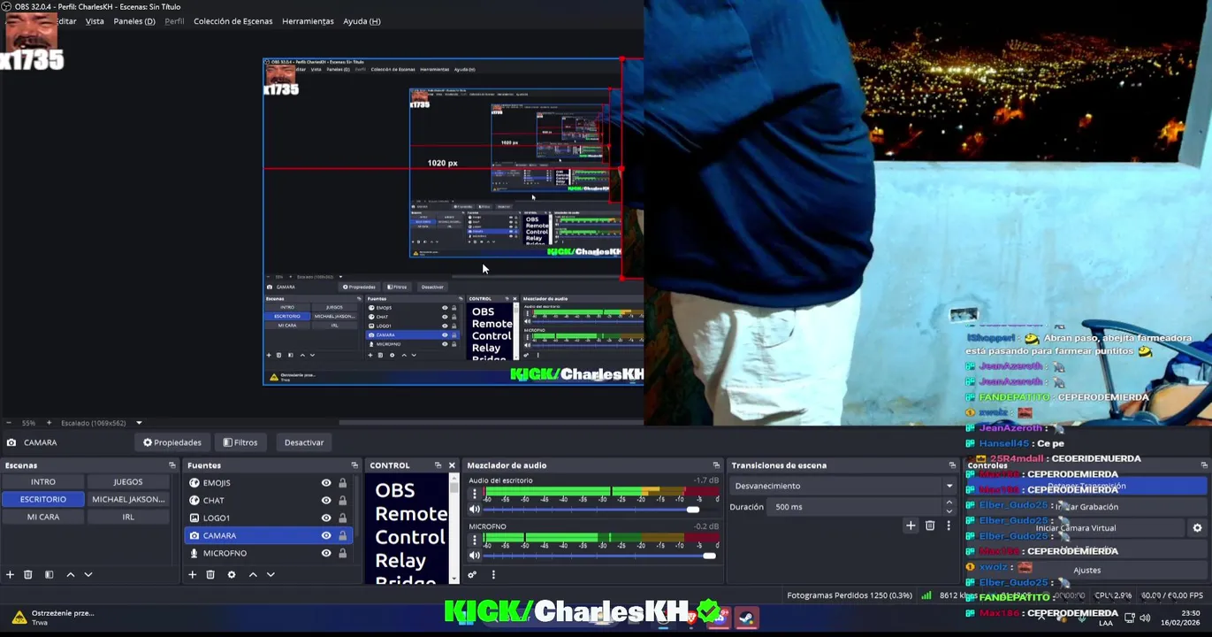This screenshot has width=1212, height=637.
Task: Remove transition with trash icon
Action: coord(930,526)
